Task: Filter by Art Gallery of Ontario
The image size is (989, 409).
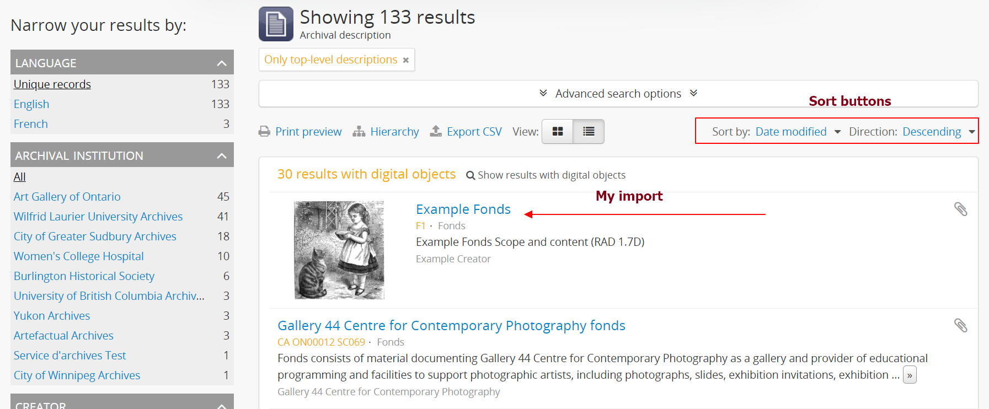Action: pos(67,197)
